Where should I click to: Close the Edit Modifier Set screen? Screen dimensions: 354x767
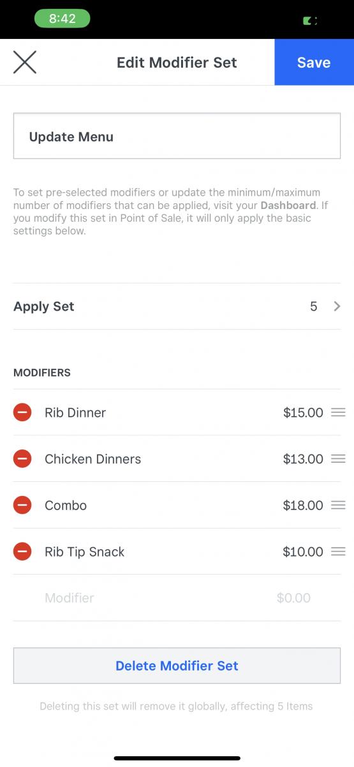[25, 62]
